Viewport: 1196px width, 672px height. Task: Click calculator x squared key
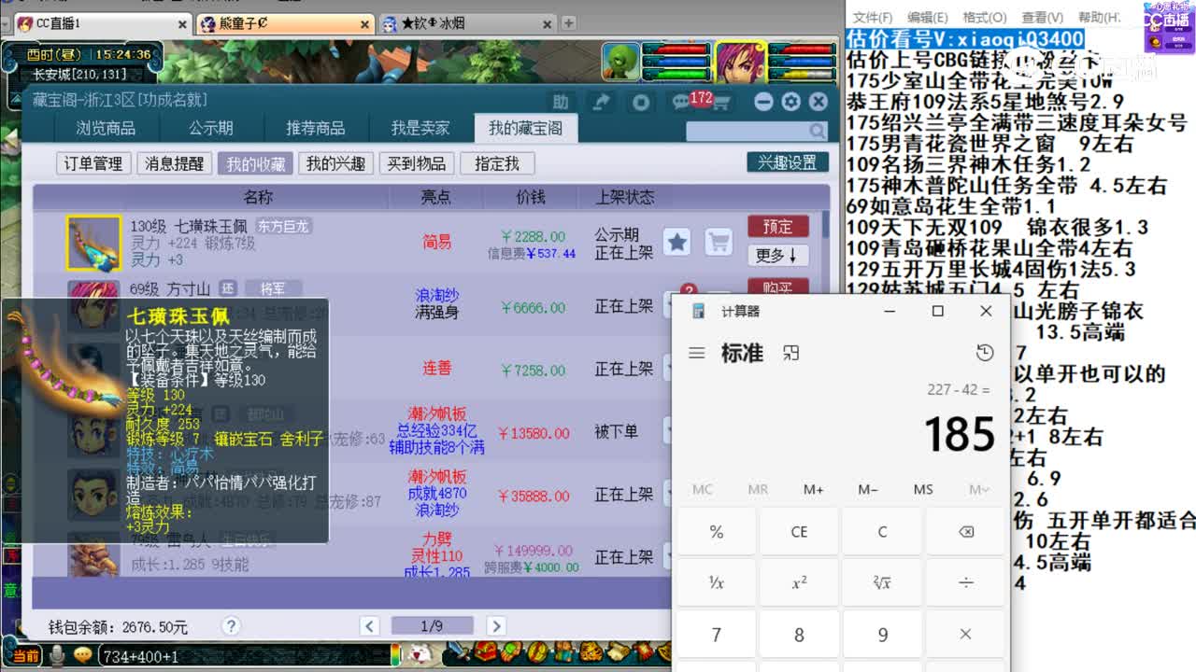coord(799,582)
